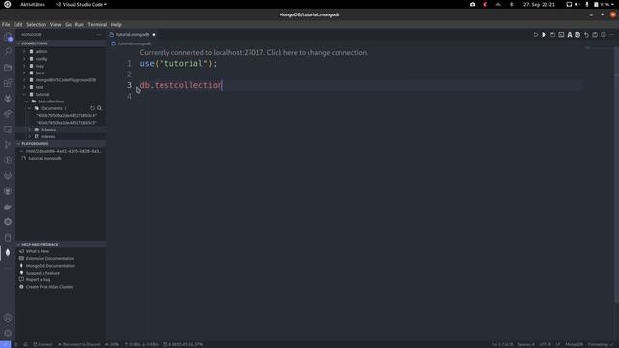619x348 pixels.
Task: Collapse the Connections section
Action: (61, 43)
